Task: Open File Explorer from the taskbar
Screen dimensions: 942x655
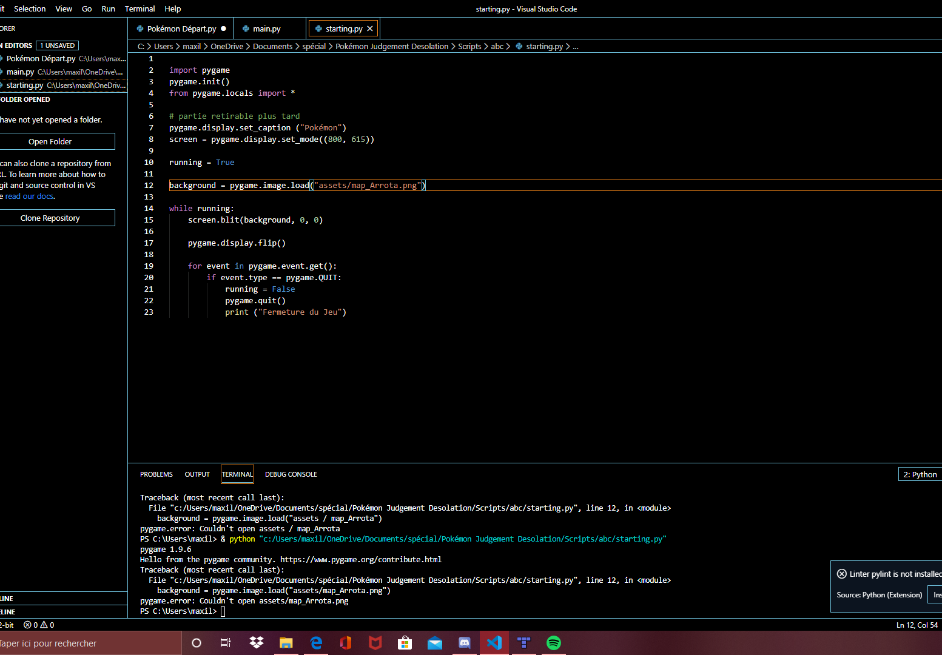Action: pyautogui.click(x=286, y=643)
